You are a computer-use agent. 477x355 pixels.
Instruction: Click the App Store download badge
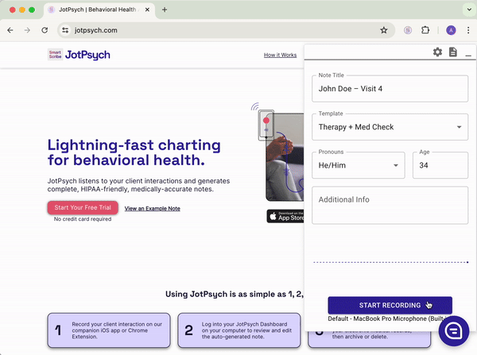coord(285,216)
